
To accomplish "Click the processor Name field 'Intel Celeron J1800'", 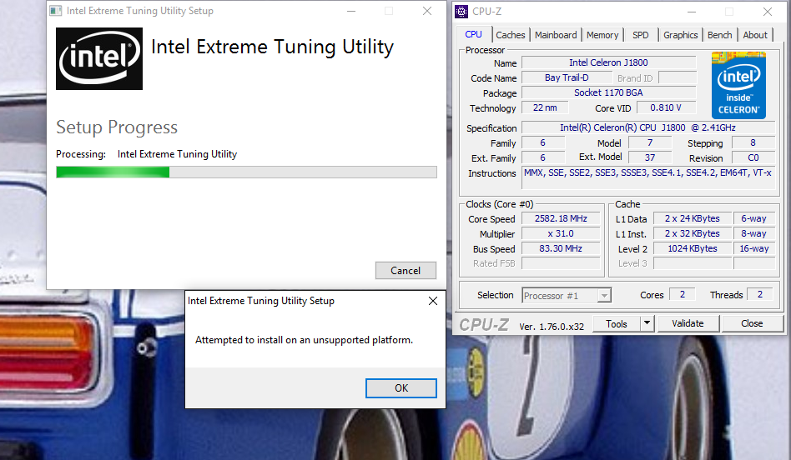I will pyautogui.click(x=608, y=62).
